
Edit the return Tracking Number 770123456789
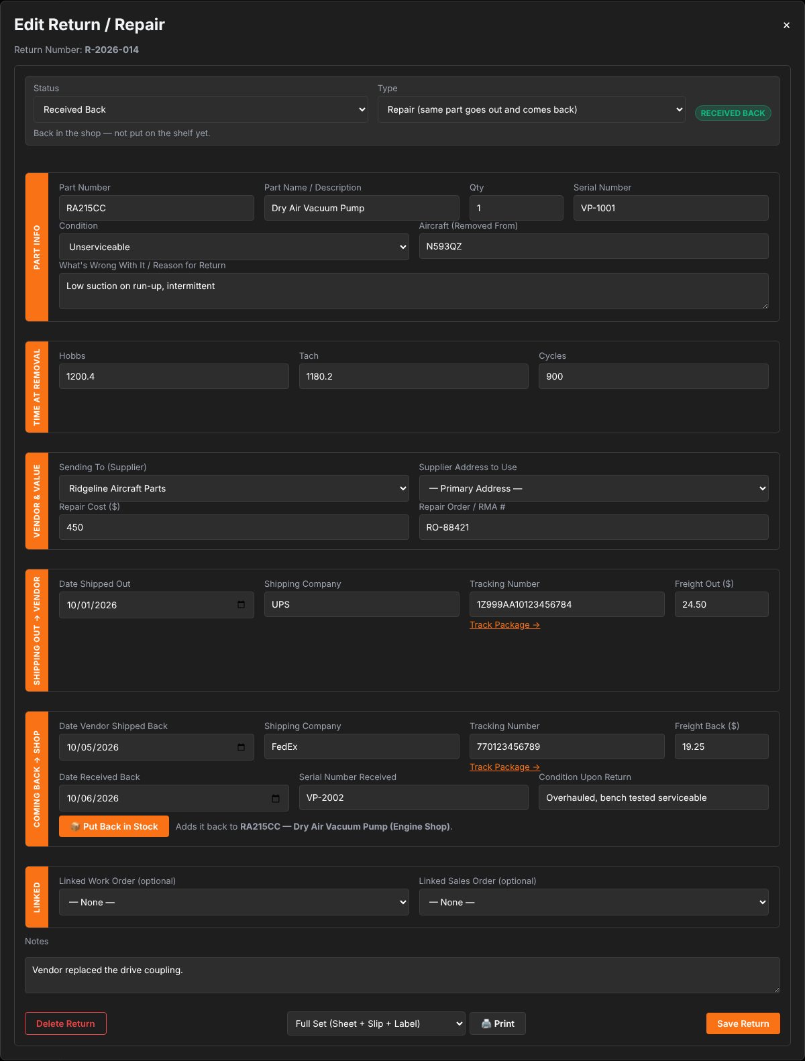(x=567, y=746)
